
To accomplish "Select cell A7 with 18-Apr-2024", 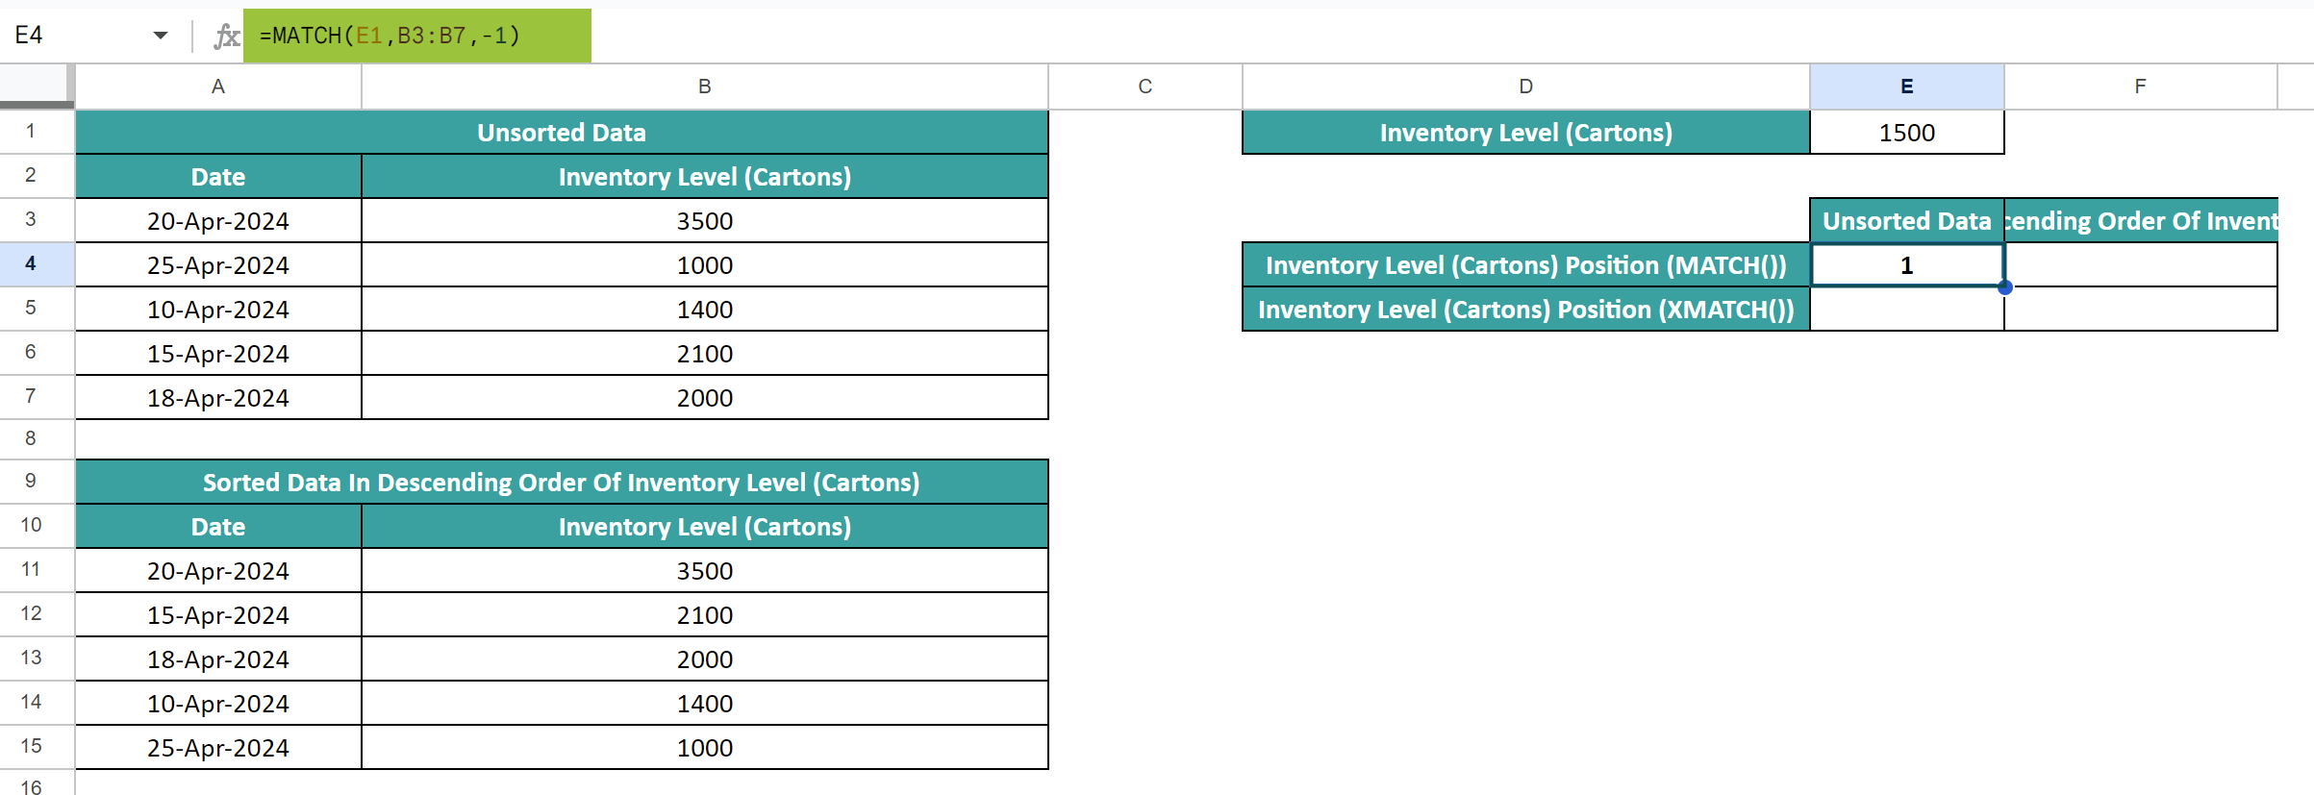I will 218,398.
